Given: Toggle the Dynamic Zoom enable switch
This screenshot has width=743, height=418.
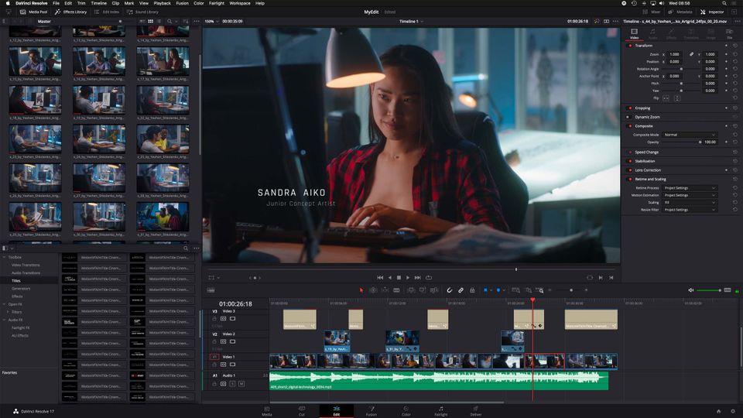Looking at the screenshot, I should (x=628, y=117).
